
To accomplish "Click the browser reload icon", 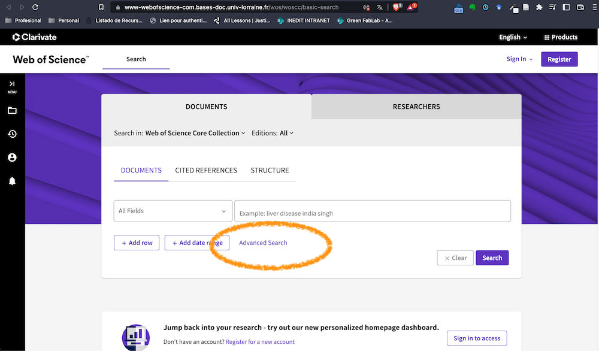I will tap(35, 7).
